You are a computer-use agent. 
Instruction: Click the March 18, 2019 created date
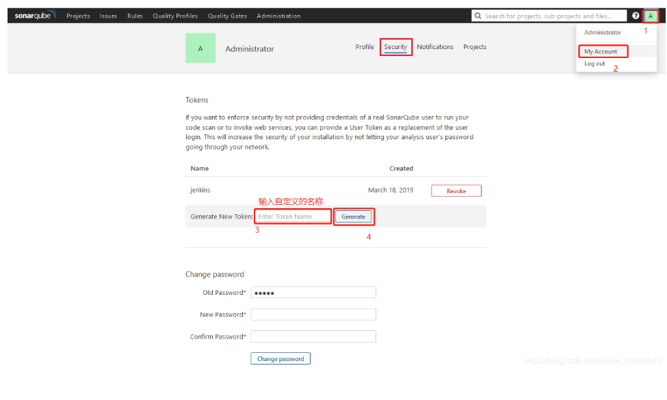click(x=391, y=190)
